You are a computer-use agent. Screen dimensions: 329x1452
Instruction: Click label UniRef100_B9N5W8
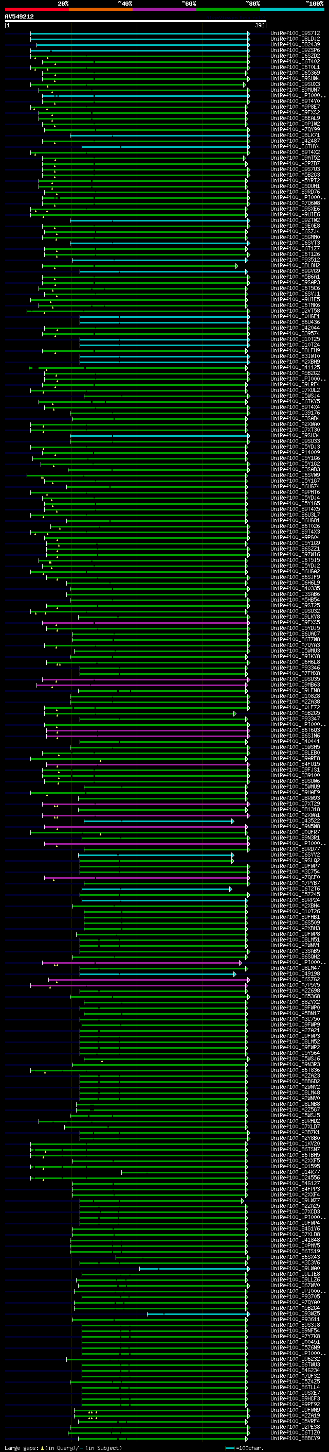coord(295,826)
